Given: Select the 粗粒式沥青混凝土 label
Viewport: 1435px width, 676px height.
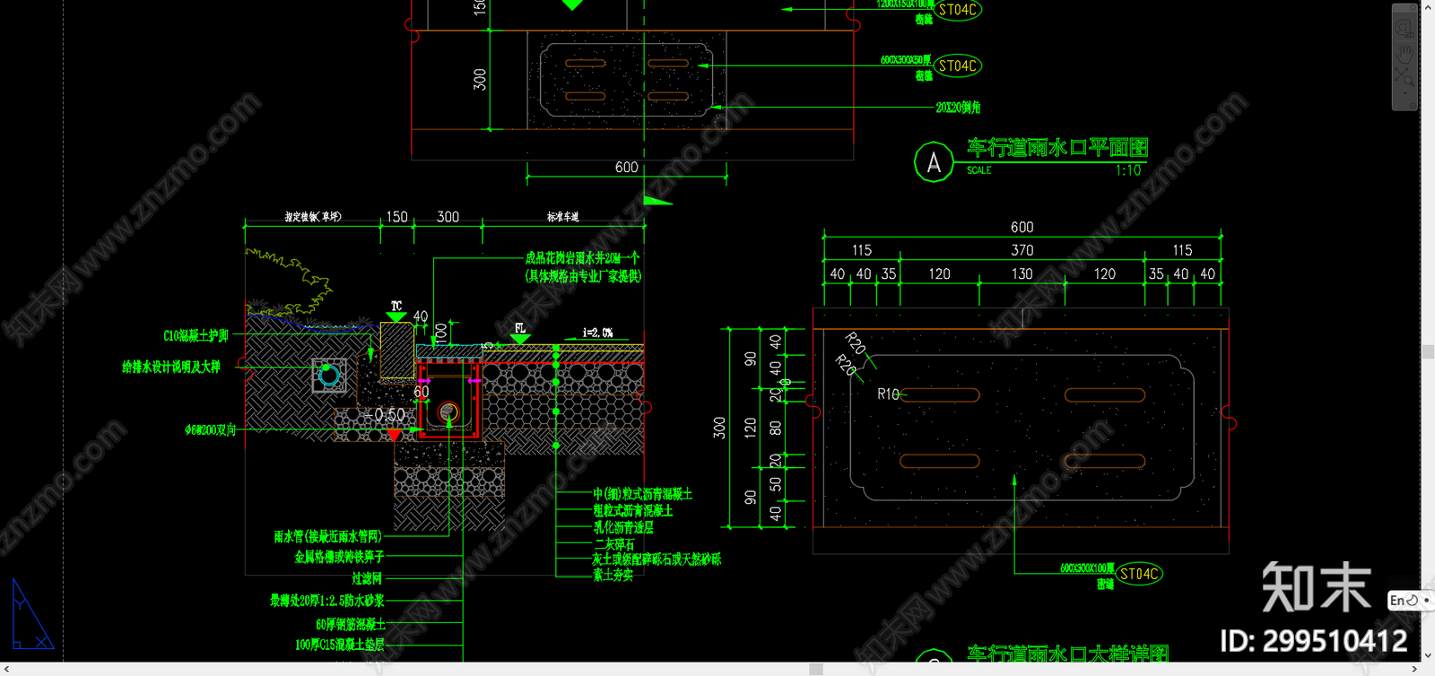Looking at the screenshot, I should 633,511.
